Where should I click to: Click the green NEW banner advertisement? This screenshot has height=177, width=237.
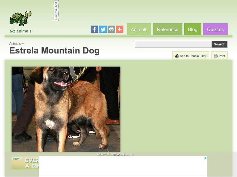[25, 163]
